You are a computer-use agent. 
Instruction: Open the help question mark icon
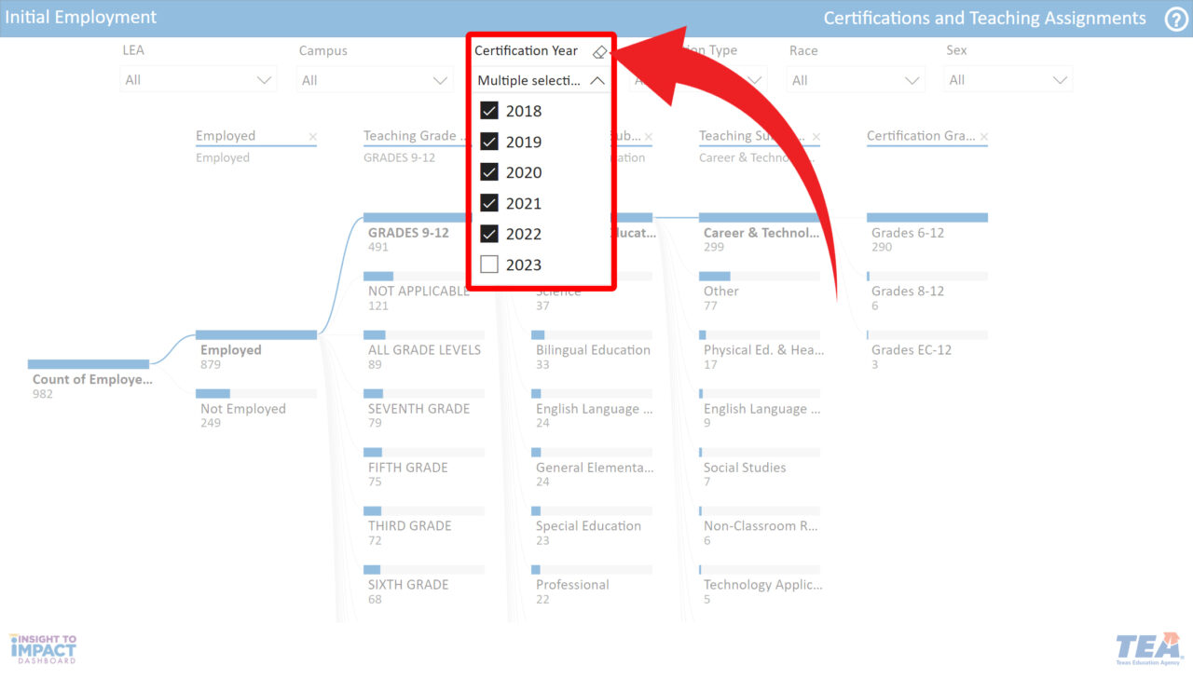pyautogui.click(x=1176, y=19)
